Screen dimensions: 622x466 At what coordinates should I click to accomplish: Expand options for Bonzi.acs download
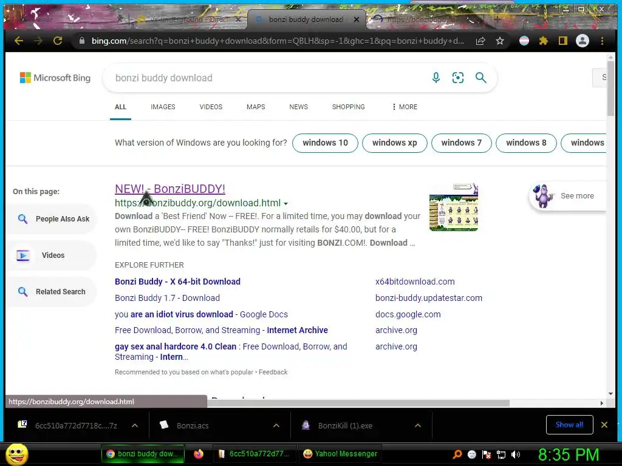276,425
